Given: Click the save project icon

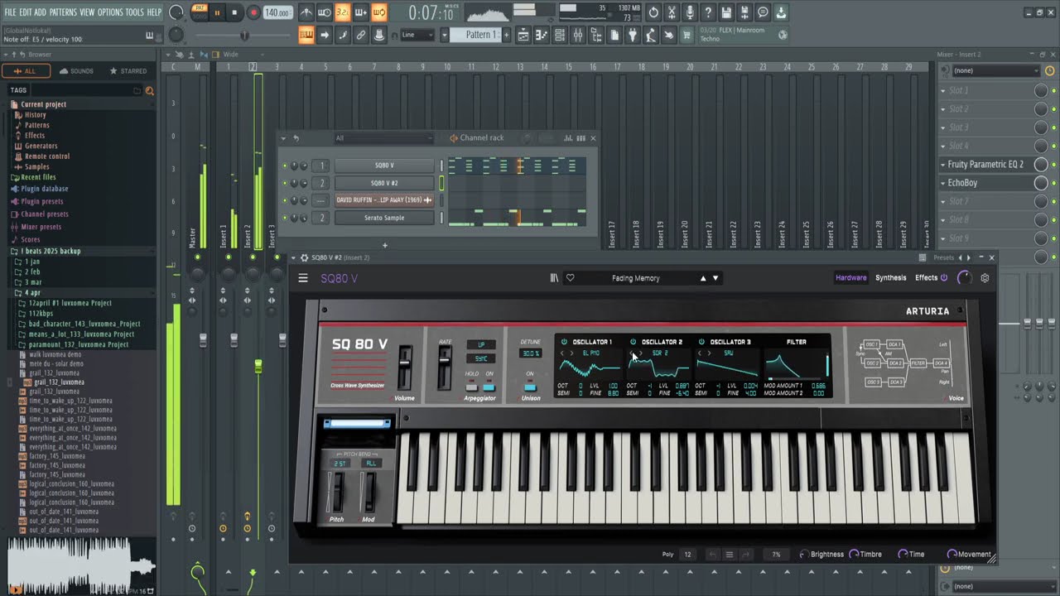Looking at the screenshot, I should tap(726, 12).
